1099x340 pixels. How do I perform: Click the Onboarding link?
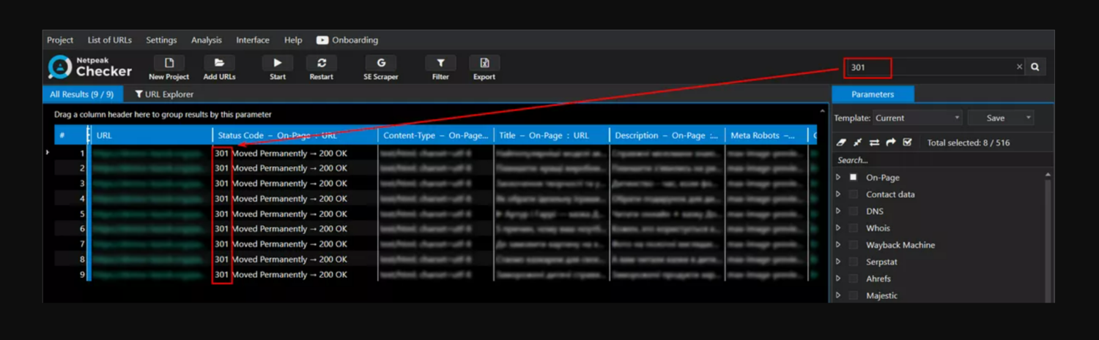tap(355, 40)
